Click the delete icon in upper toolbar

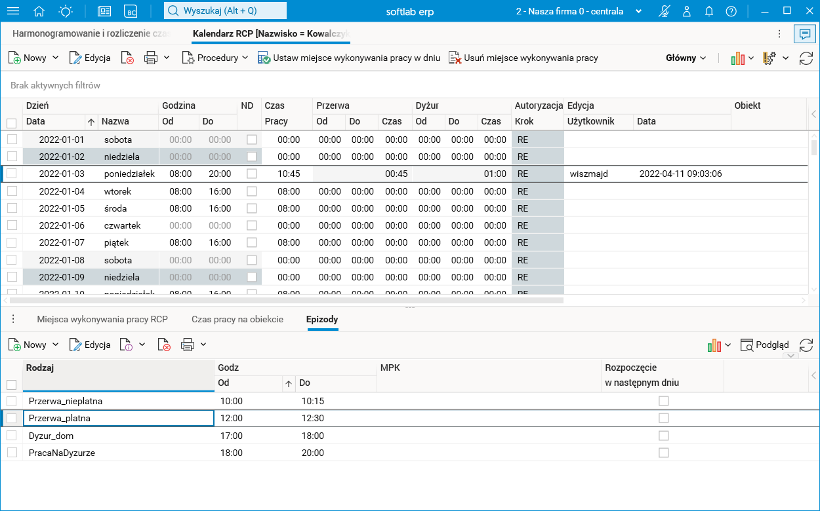pyautogui.click(x=127, y=58)
